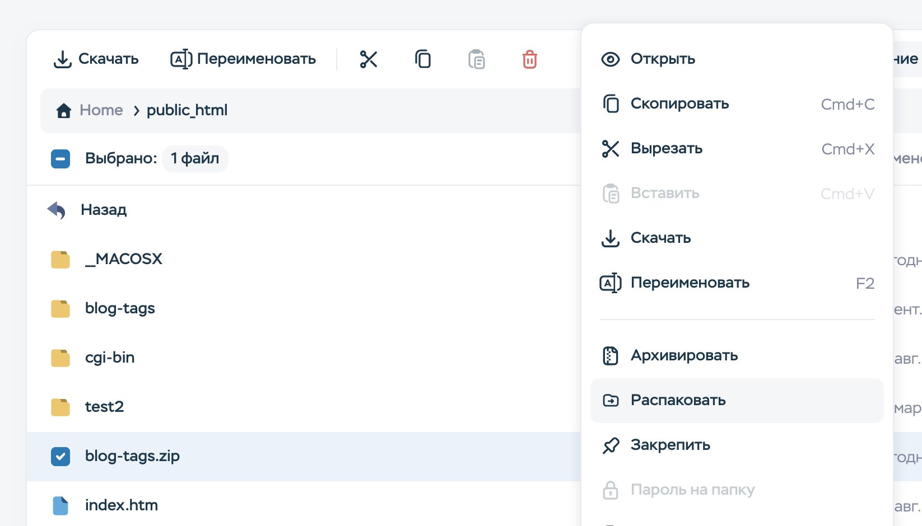Click the archive icon beside Архивировать
The height and width of the screenshot is (526, 922).
pos(611,356)
